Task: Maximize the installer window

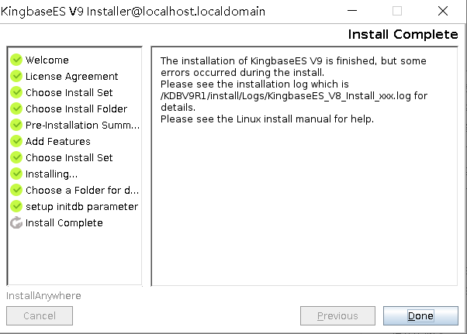Action: click(x=397, y=12)
